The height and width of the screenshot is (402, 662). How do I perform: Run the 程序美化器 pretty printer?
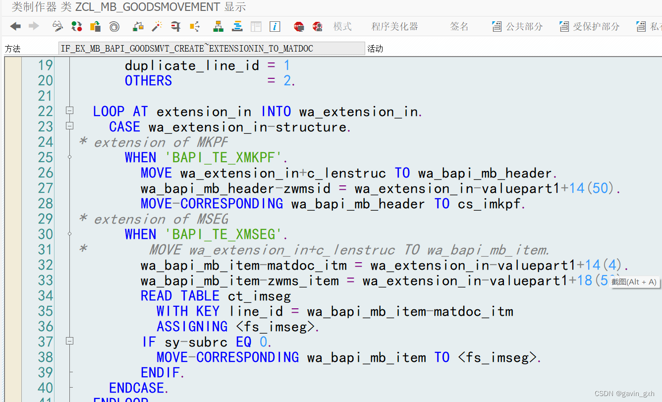tap(395, 26)
